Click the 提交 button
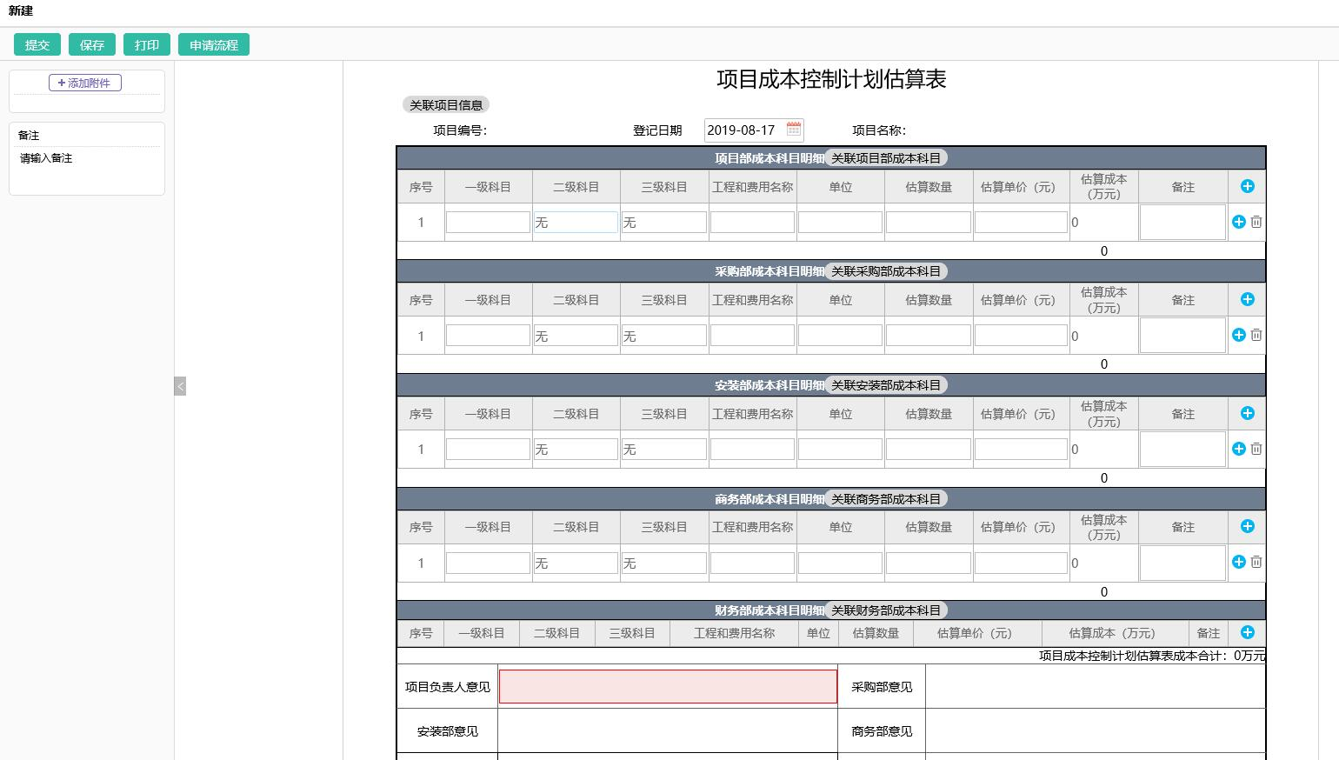 37,44
